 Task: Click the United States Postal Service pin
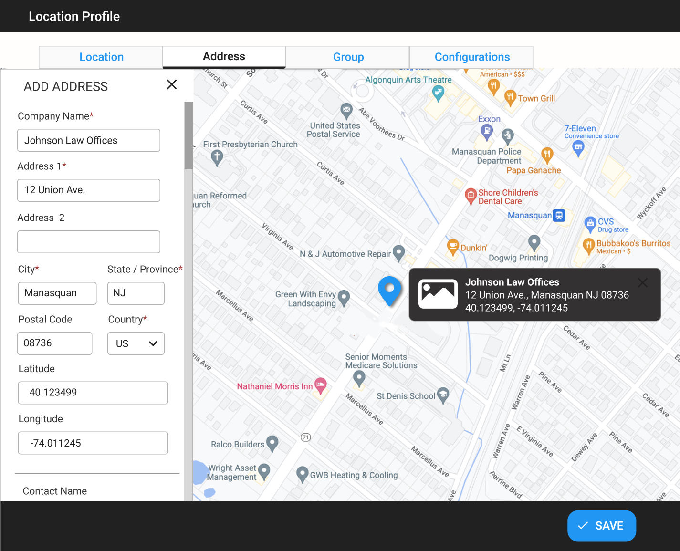click(346, 111)
